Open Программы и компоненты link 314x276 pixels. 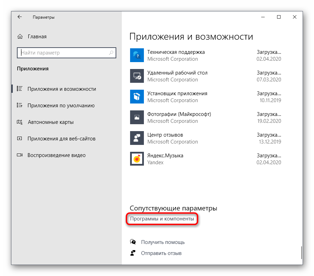[x=162, y=219]
